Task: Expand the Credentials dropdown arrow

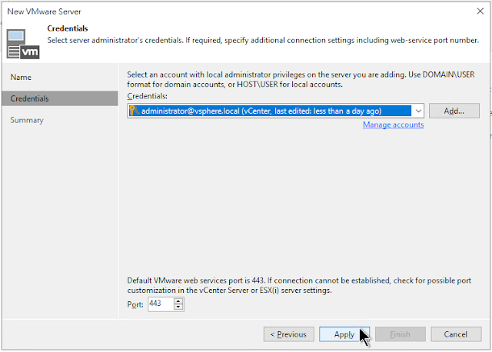Action: point(417,111)
